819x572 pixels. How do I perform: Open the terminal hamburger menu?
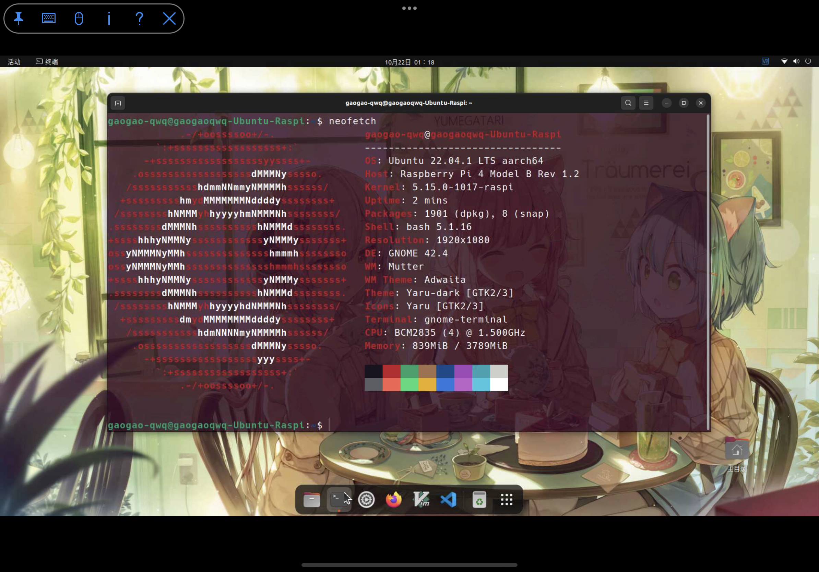pos(646,103)
